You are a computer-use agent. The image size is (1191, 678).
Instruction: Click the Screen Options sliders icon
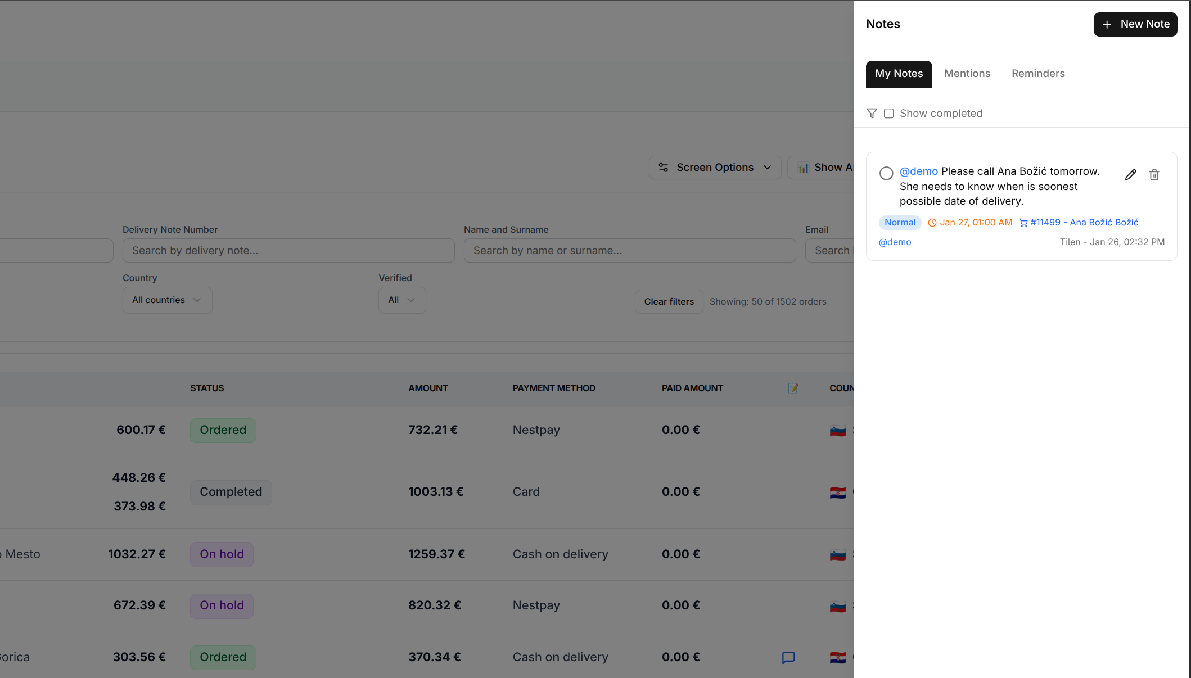(x=664, y=168)
